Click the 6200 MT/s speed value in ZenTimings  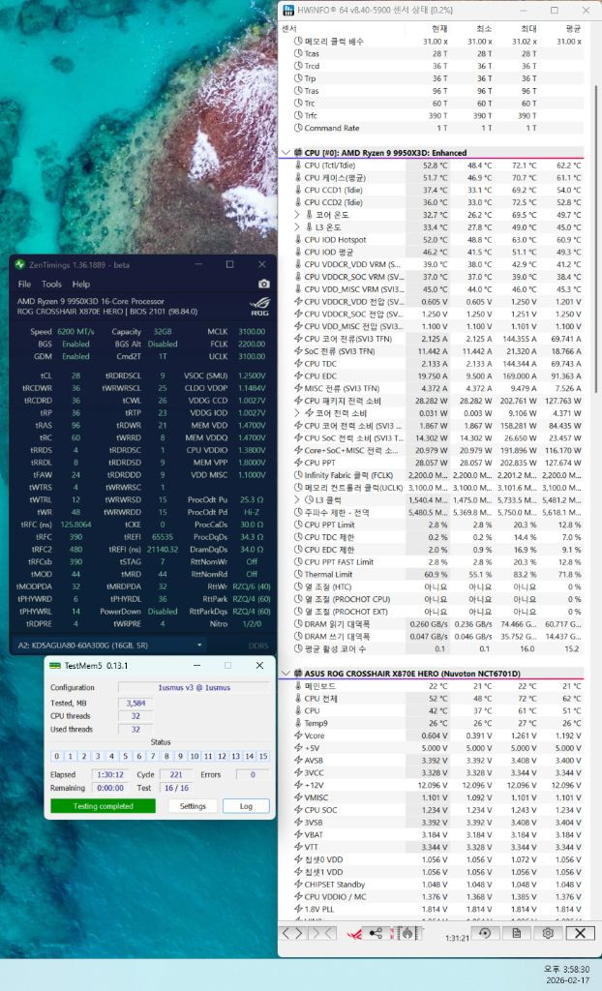75,332
